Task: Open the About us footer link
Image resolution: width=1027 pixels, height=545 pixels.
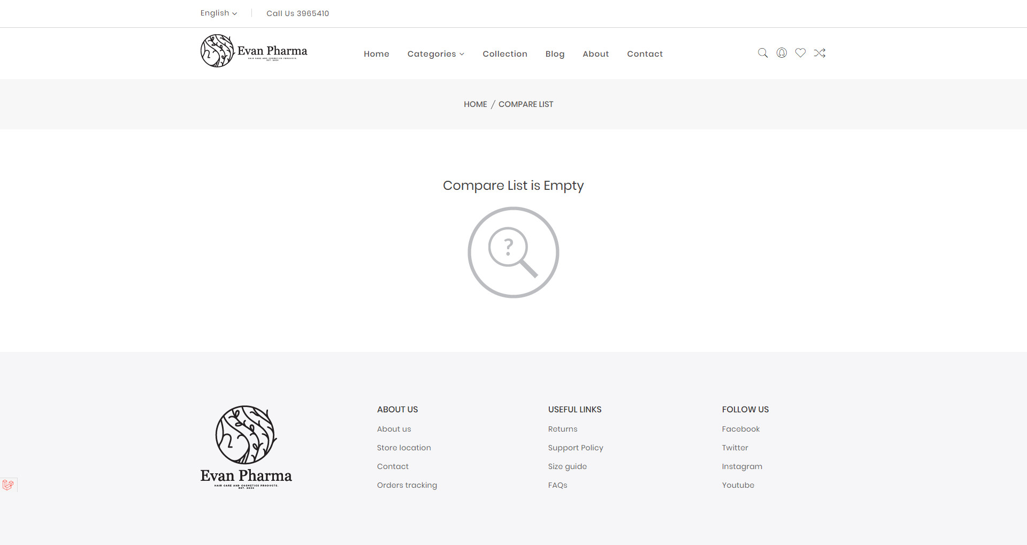Action: (394, 429)
